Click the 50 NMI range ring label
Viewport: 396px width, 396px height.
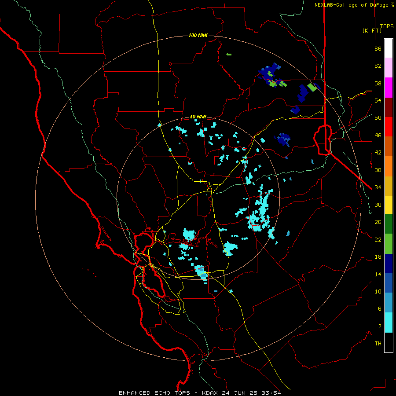(x=198, y=117)
